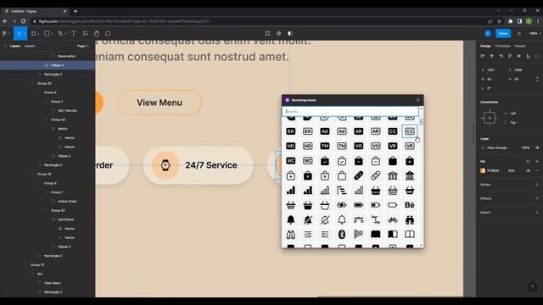The width and height of the screenshot is (543, 305).
Task: Choose the bicycle icon
Action: (x=392, y=220)
